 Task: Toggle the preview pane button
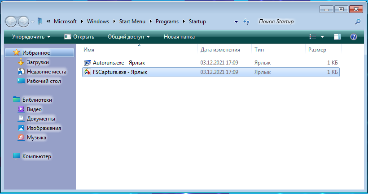tap(337, 37)
